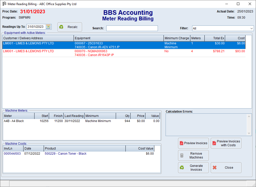The width and height of the screenshot is (256, 187).
Task: Click the Recalc button
Action: [x=69, y=27]
